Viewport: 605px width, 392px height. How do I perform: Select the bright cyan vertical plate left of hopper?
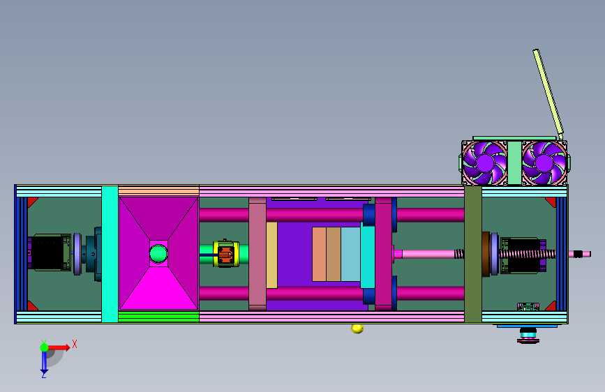point(110,254)
